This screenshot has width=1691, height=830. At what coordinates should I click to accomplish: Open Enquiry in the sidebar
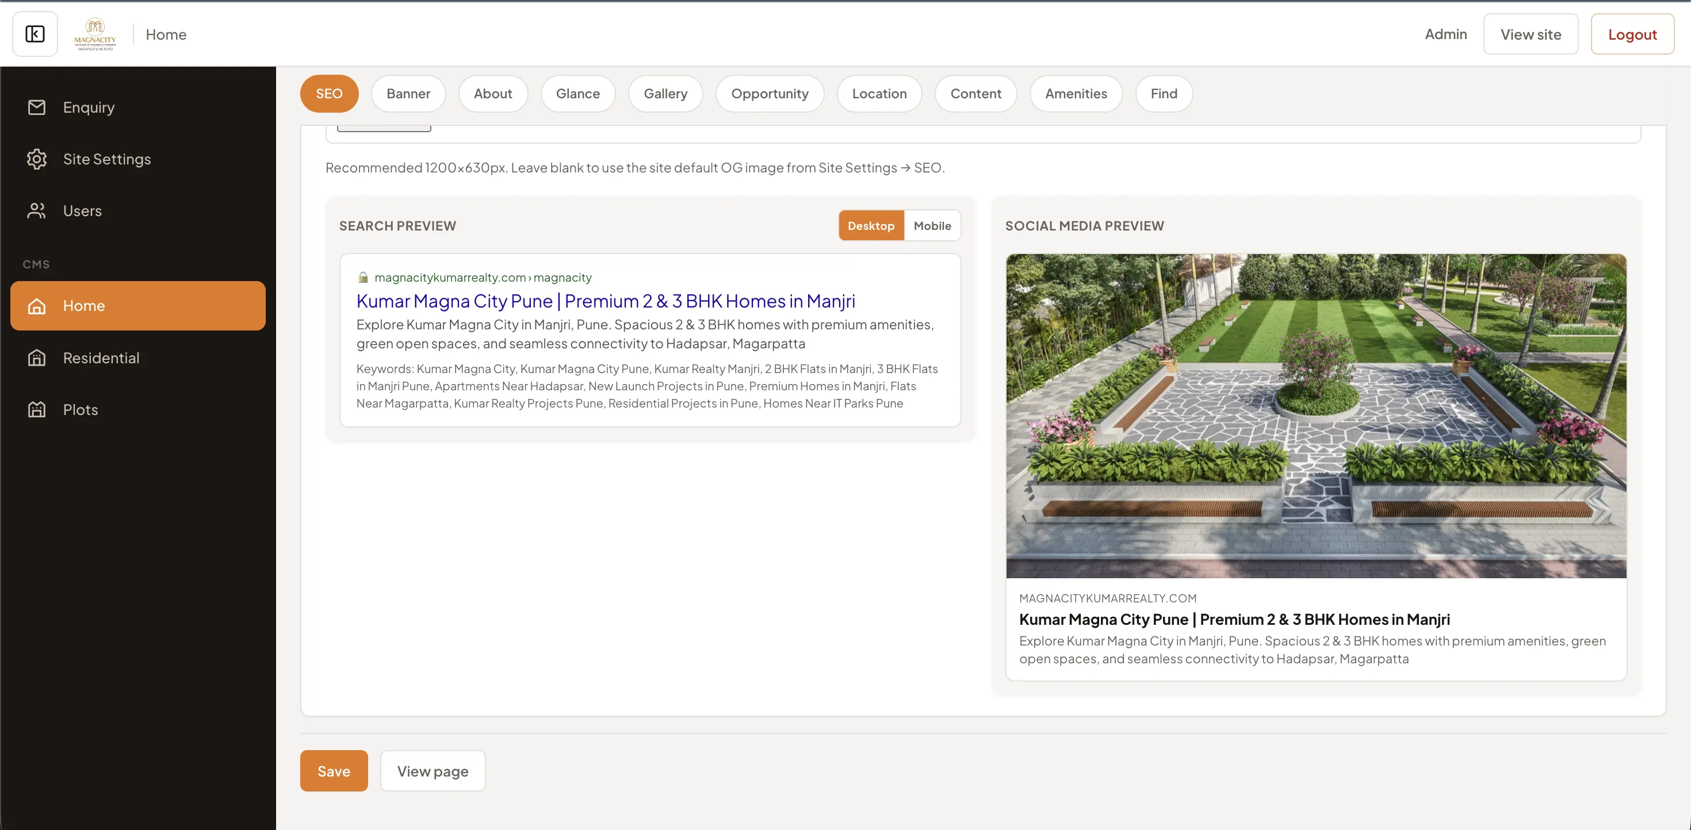click(x=138, y=107)
